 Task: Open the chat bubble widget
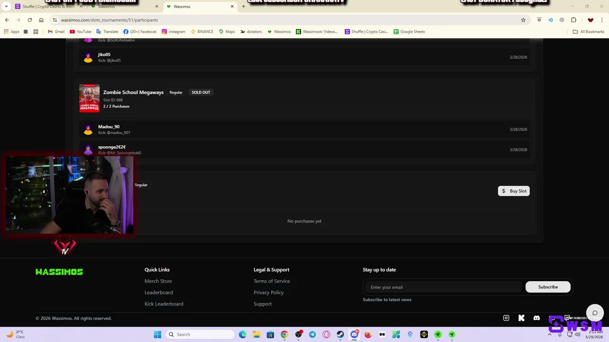tap(595, 313)
